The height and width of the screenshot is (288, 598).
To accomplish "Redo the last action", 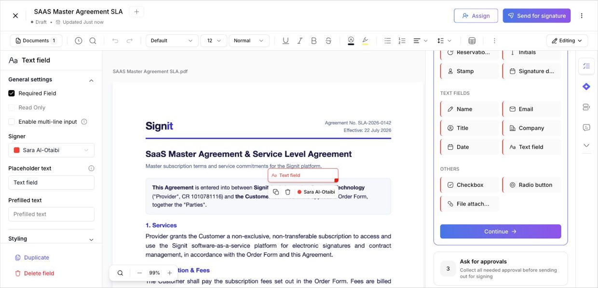I will coord(130,40).
